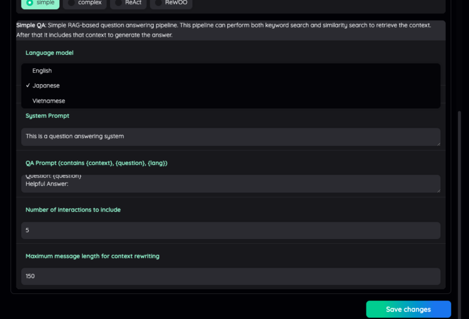Select the simple reasoning radio option
This screenshot has width=469, height=319.
coord(40,3)
